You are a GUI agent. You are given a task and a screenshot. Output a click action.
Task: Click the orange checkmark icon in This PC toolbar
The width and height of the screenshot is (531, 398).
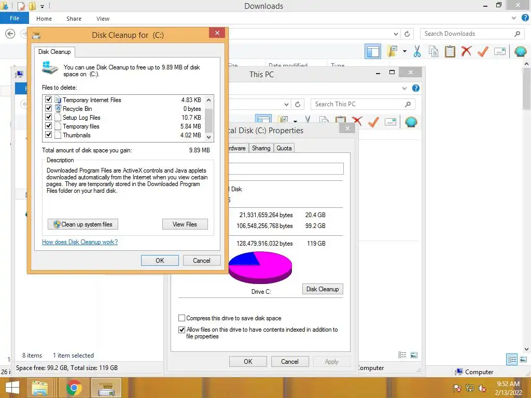click(x=373, y=122)
